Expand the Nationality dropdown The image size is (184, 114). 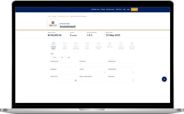[122, 80]
